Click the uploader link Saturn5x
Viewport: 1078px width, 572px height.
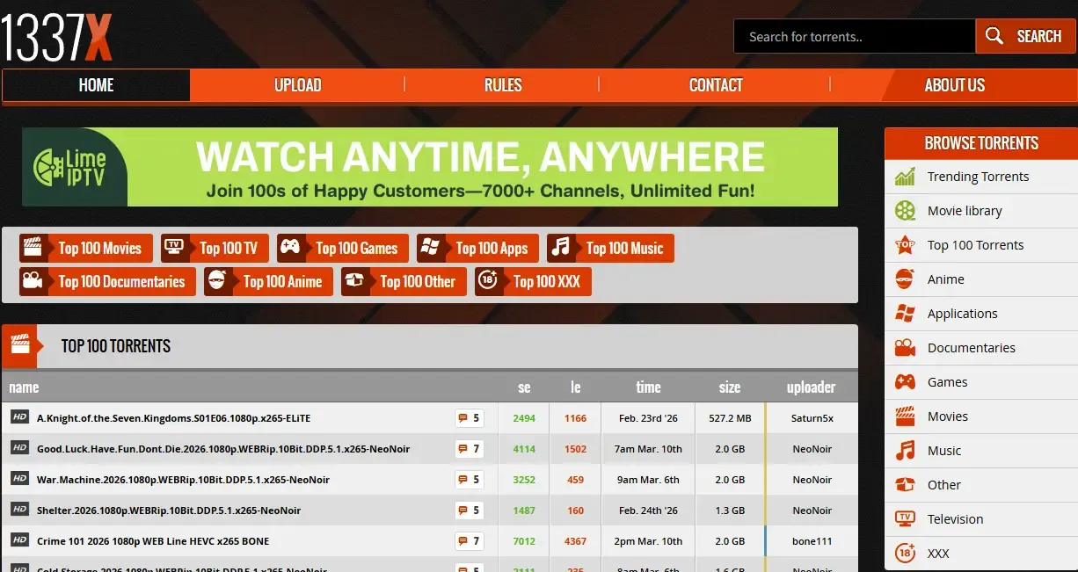[x=812, y=418]
